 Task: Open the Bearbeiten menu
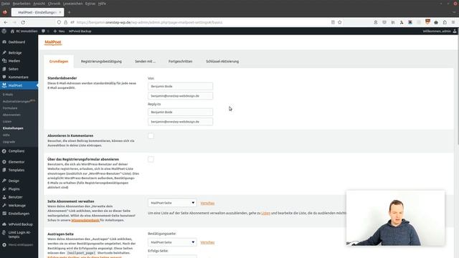(x=22, y=4)
